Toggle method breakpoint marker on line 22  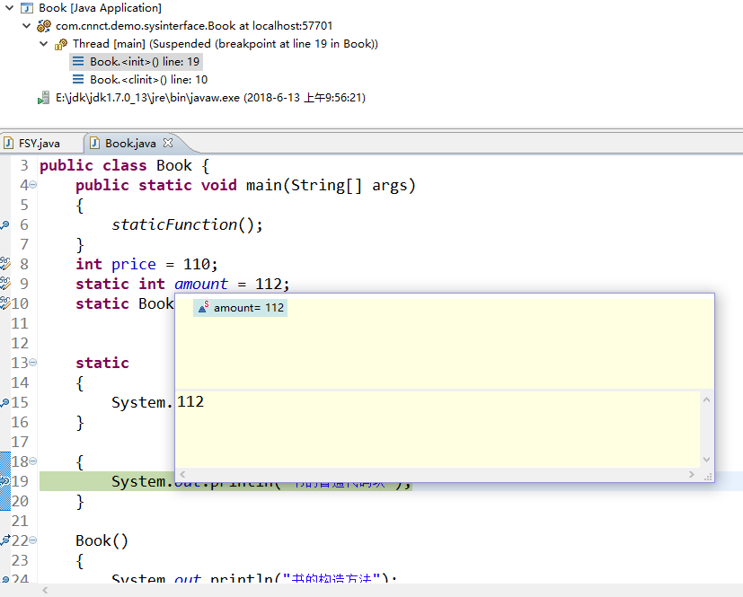pos(4,540)
